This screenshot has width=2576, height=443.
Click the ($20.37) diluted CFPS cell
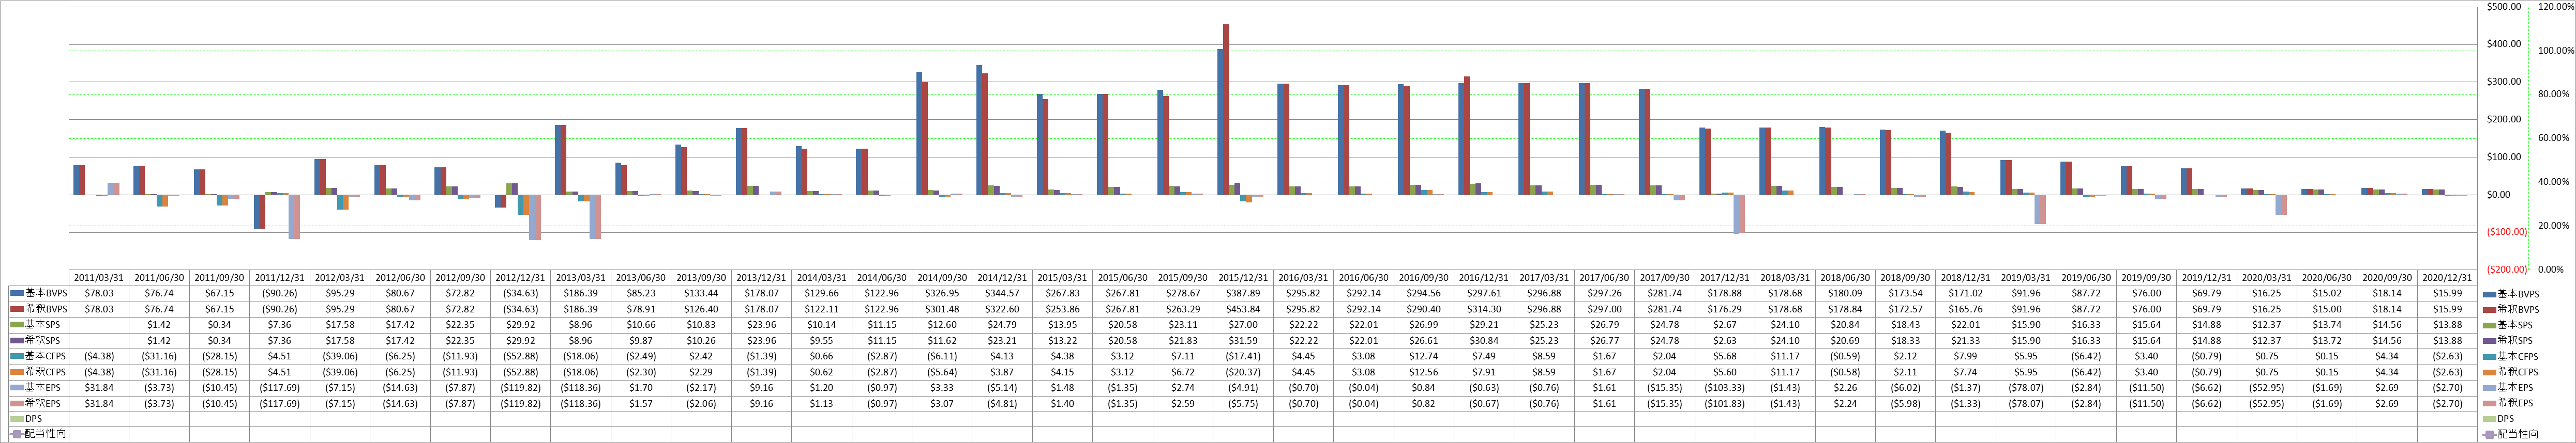point(1243,372)
